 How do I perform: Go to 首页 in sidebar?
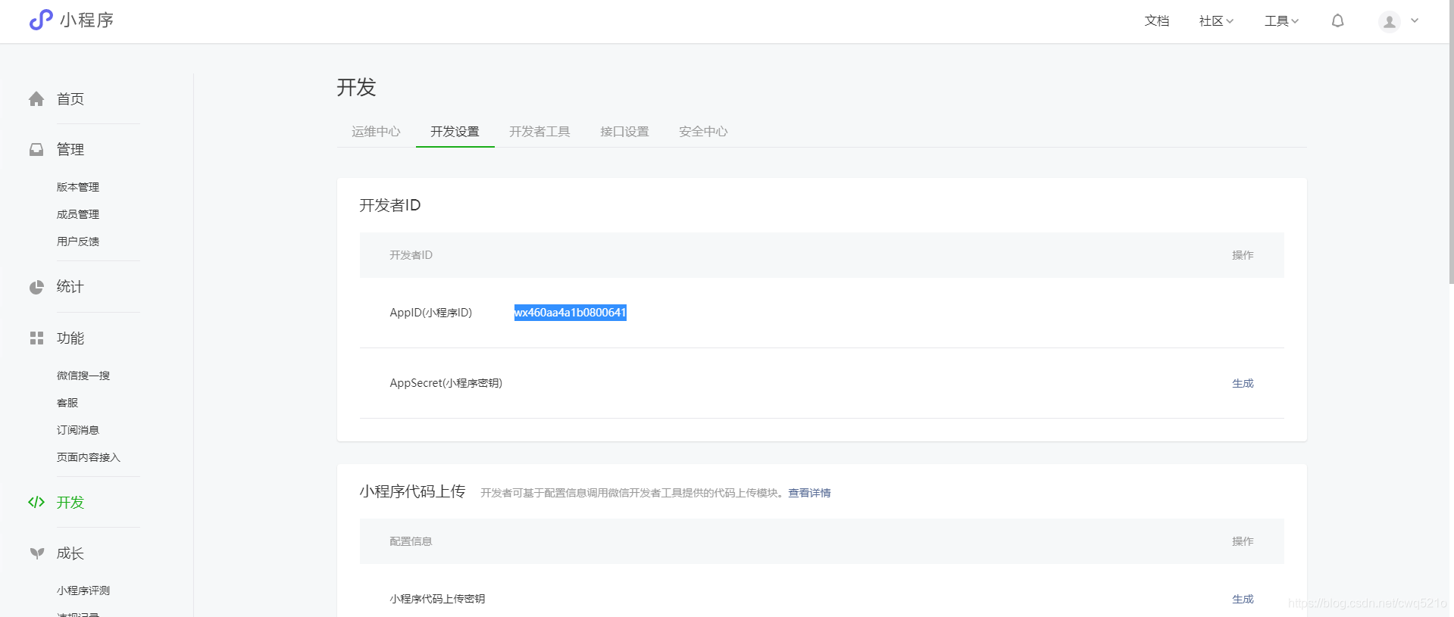70,99
